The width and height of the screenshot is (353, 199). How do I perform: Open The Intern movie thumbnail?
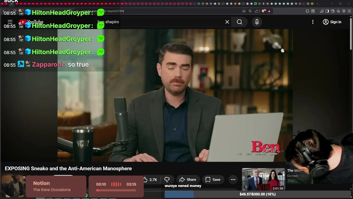click(x=263, y=179)
